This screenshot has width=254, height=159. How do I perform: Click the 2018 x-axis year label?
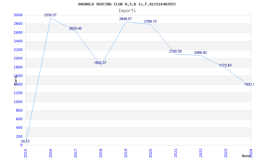[x=101, y=153]
